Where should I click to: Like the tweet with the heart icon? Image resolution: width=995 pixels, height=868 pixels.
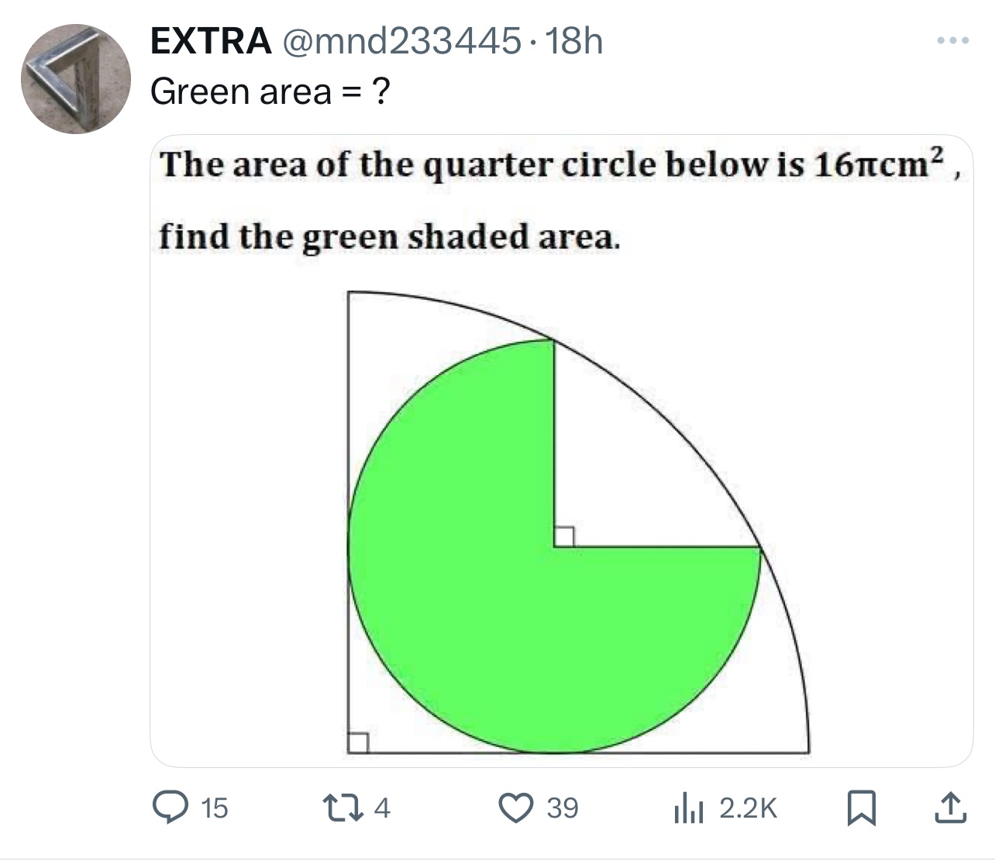515,808
